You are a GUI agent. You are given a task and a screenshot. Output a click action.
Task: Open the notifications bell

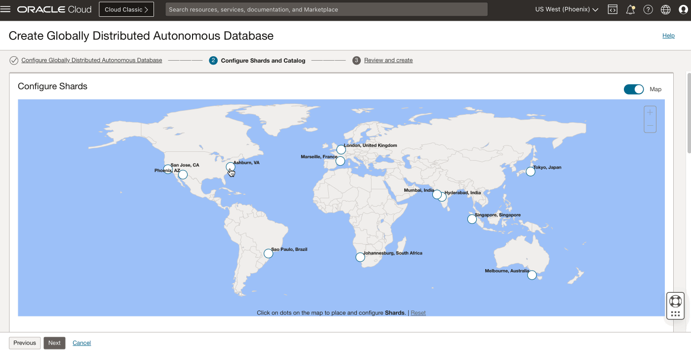(x=630, y=9)
